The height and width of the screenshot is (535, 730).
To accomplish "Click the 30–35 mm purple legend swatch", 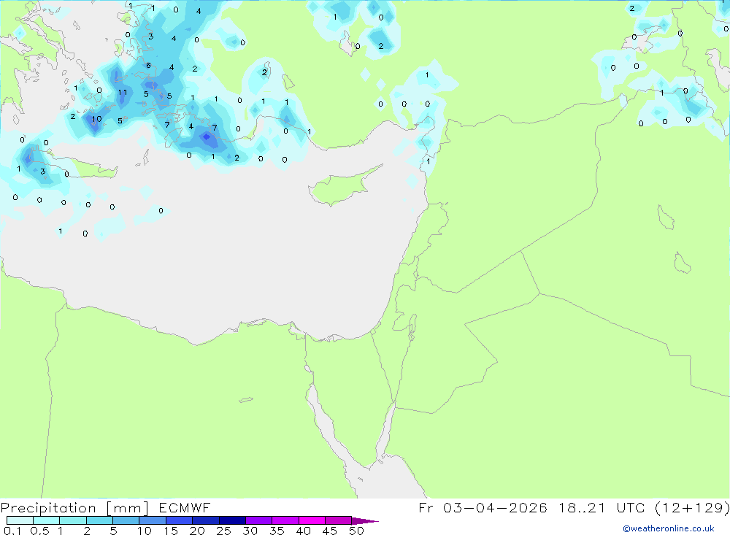I will point(258,520).
